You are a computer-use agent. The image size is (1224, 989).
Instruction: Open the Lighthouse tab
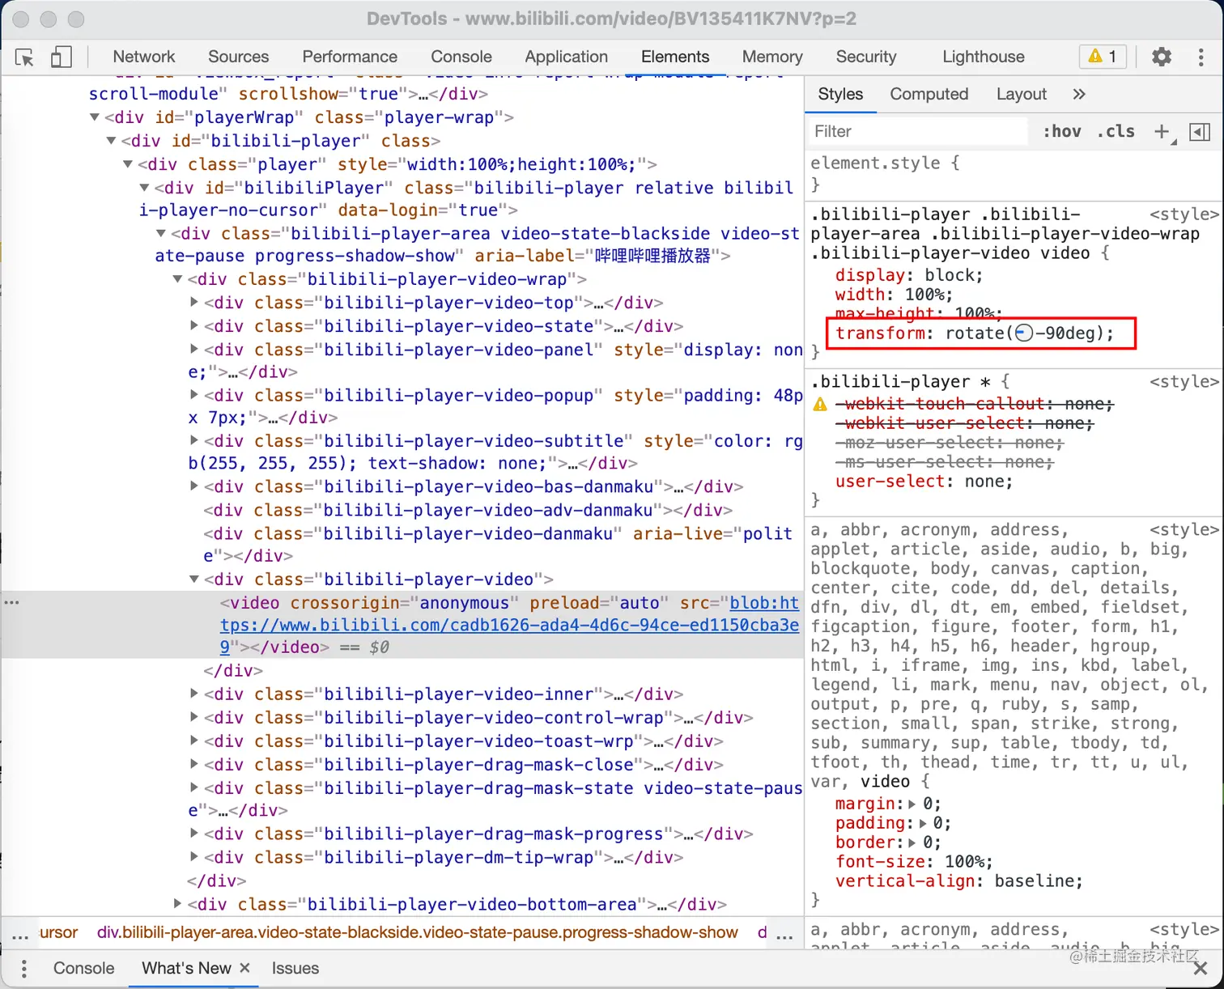coord(984,57)
